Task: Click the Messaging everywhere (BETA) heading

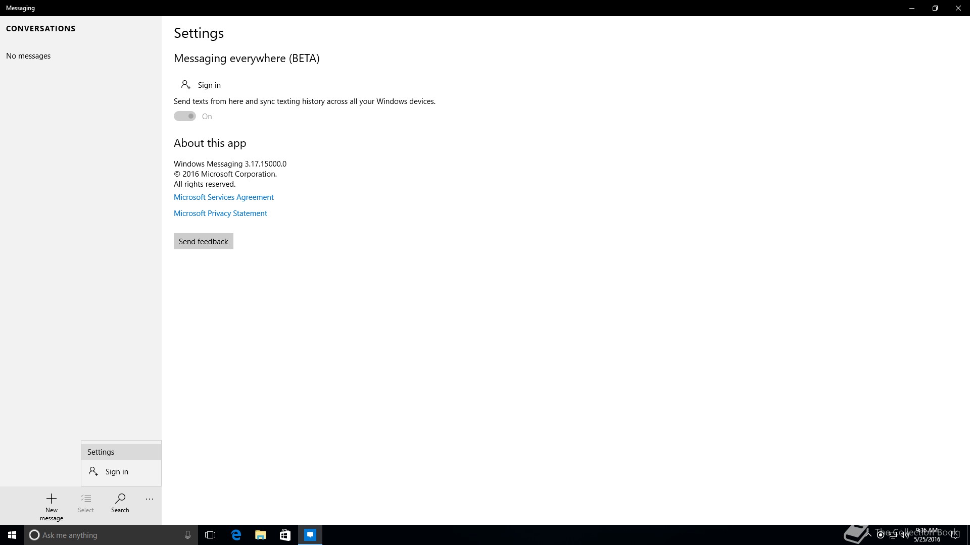Action: 247,58
